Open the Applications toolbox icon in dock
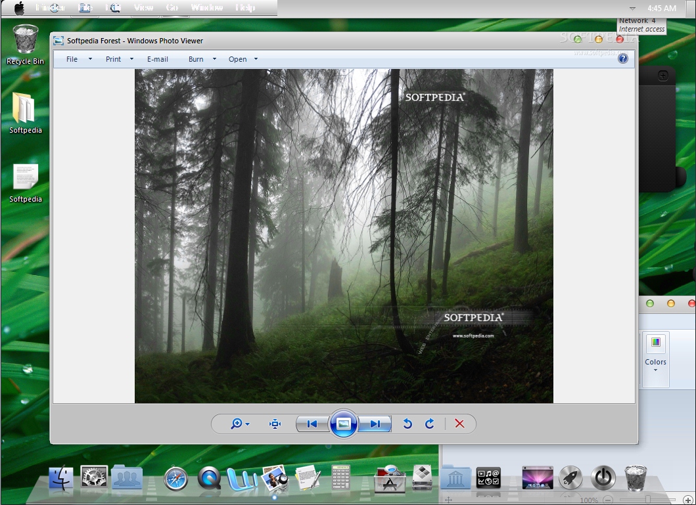 pos(390,478)
